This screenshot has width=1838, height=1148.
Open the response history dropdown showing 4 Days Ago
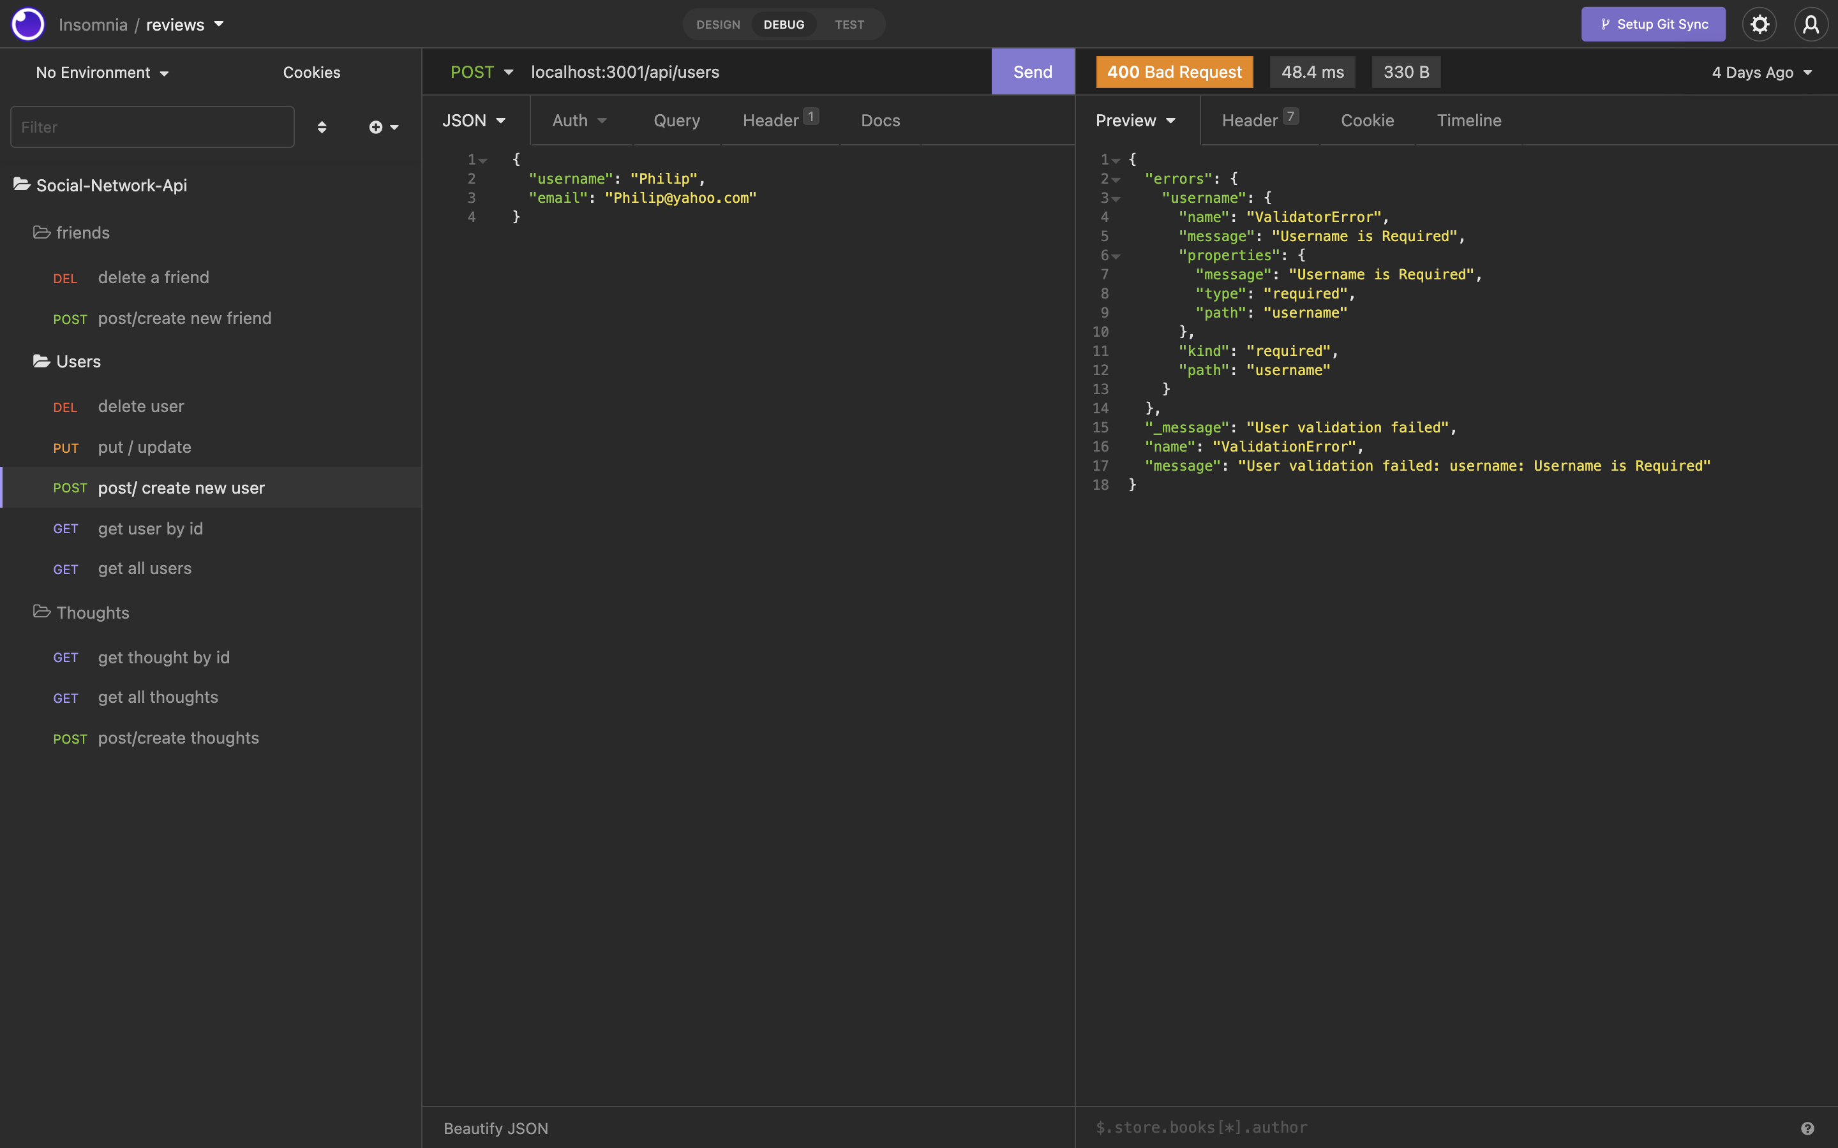[1761, 72]
